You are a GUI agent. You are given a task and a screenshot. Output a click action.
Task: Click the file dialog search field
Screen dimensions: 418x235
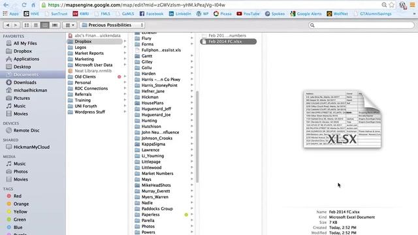[361, 25]
